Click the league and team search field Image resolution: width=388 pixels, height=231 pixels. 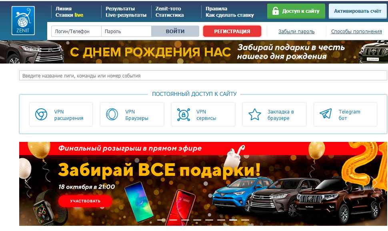coord(203,76)
